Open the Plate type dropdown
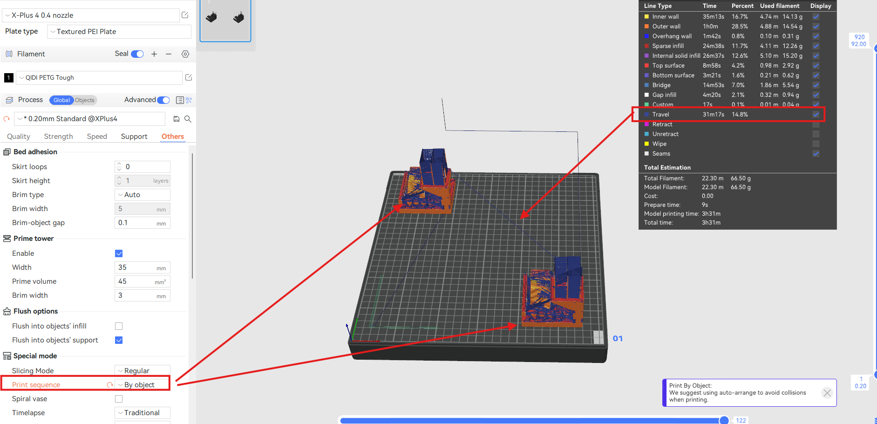 (x=118, y=32)
